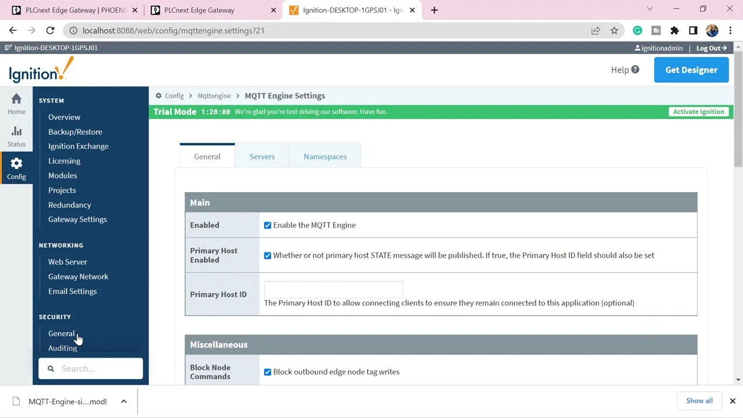Open Email Settings
743x418 pixels.
pyautogui.click(x=73, y=291)
